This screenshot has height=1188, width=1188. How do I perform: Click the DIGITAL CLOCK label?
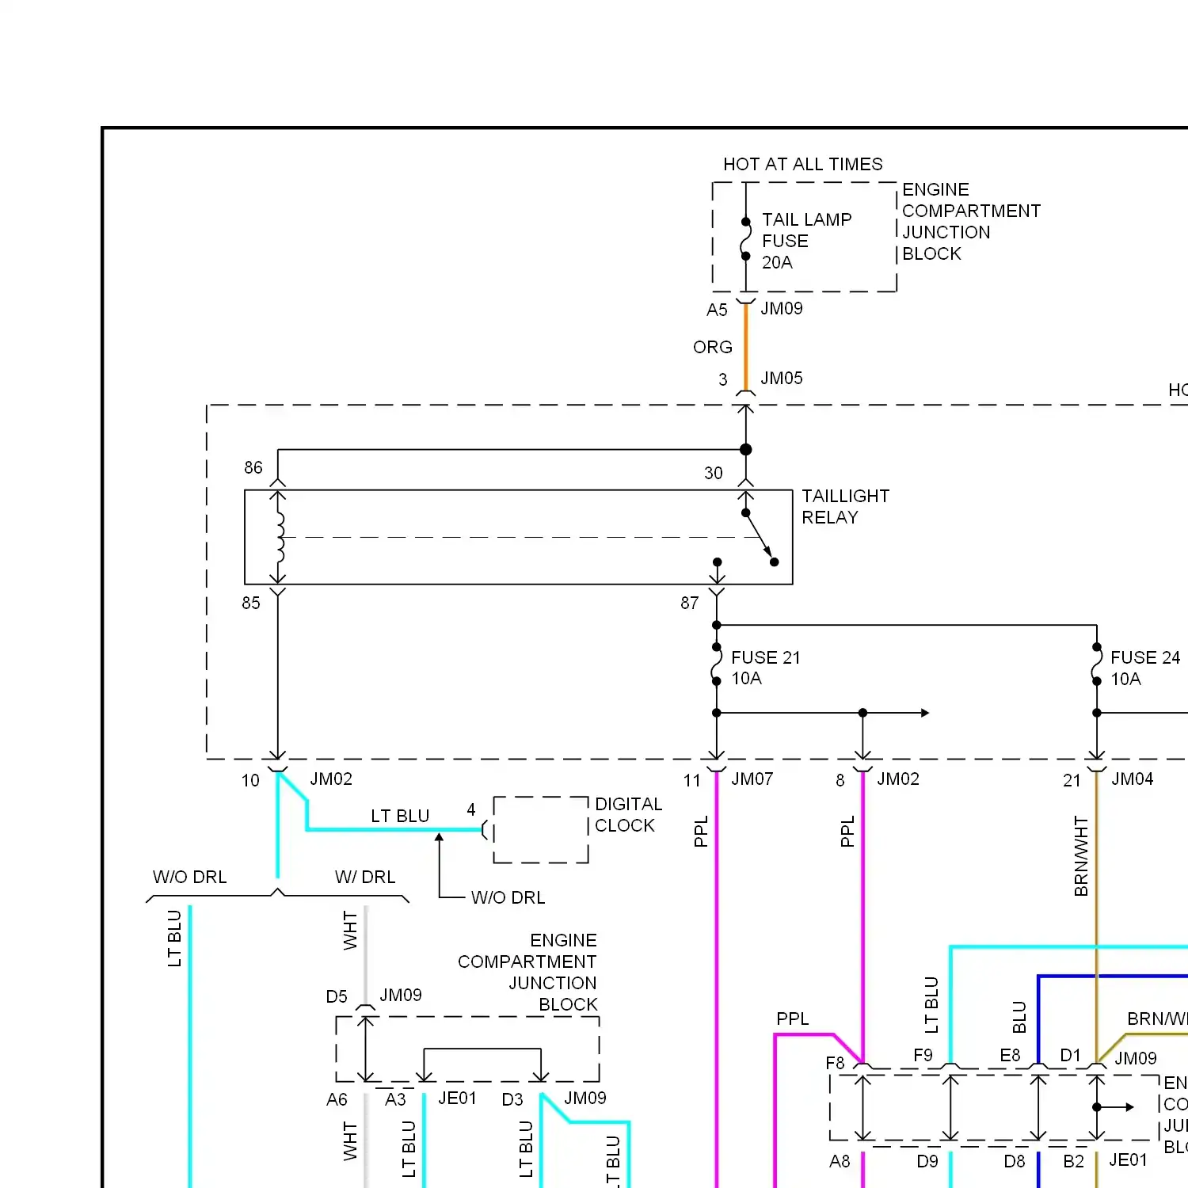point(629,814)
